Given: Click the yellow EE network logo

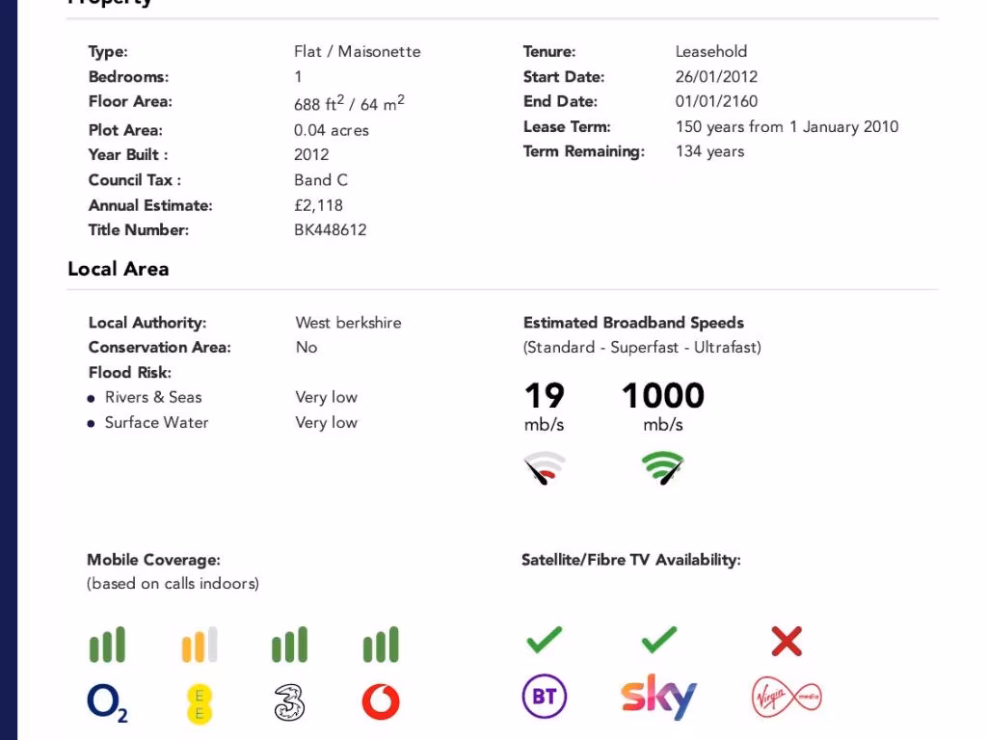Looking at the screenshot, I should coord(200,703).
